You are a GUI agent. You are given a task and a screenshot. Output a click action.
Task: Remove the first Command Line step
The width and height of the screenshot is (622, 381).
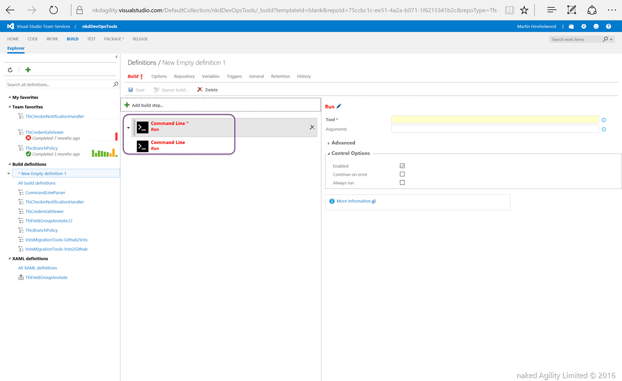(x=312, y=127)
